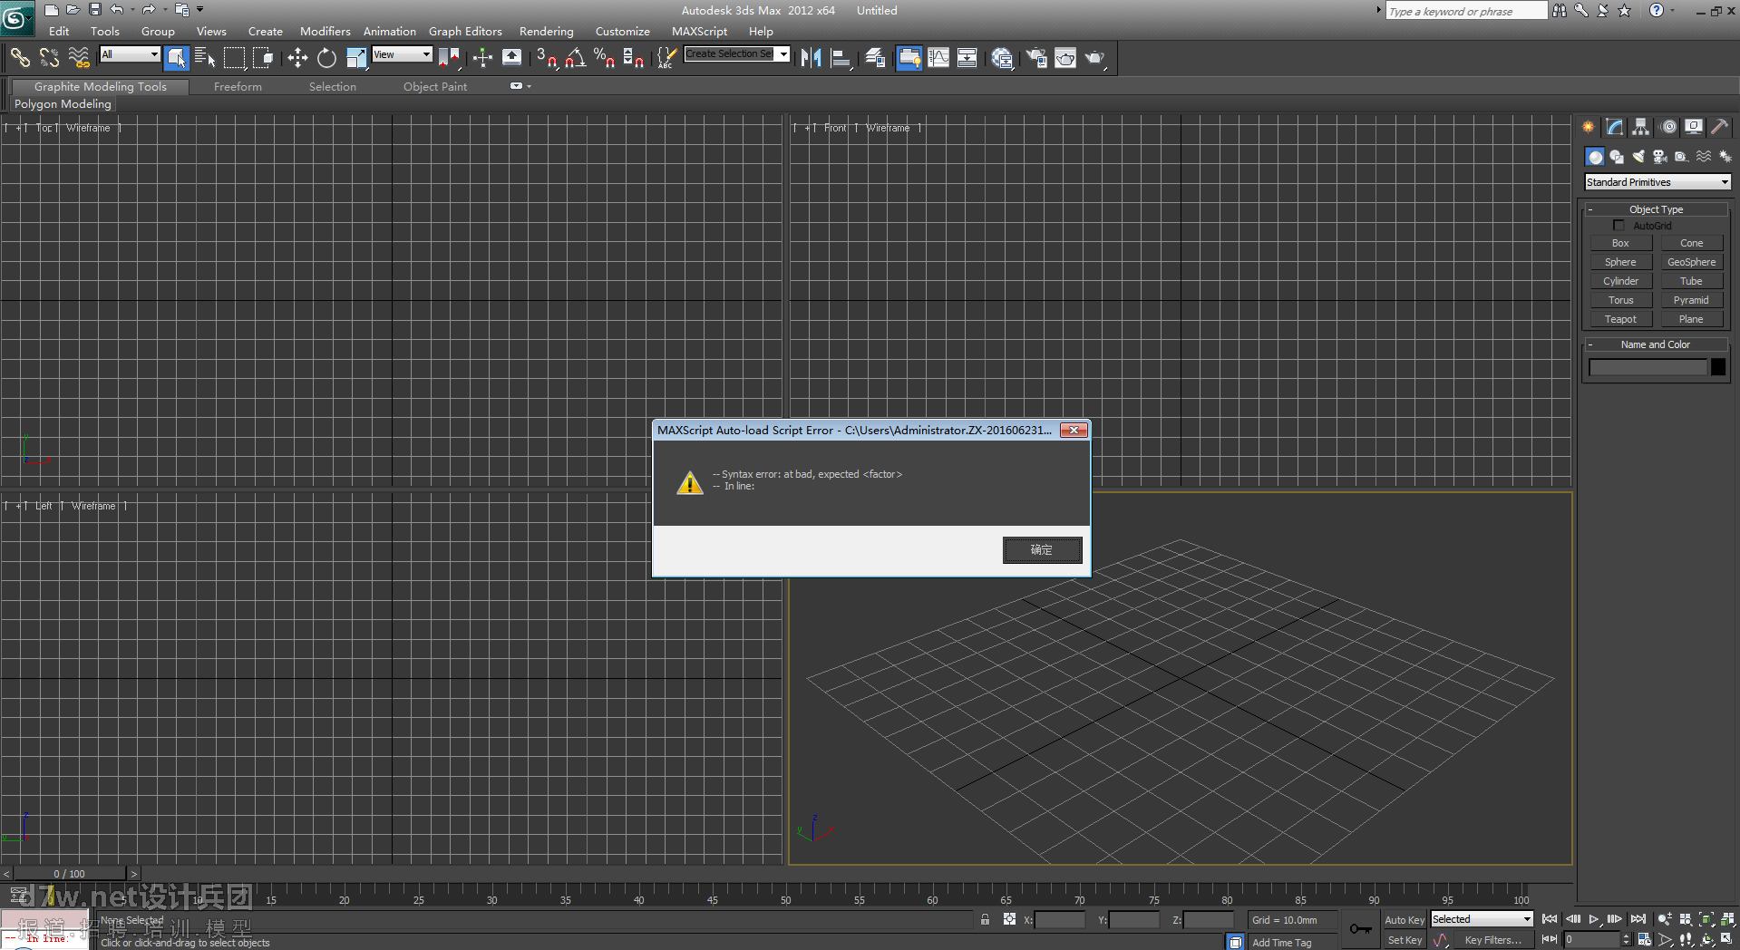Activate Select and Uniform Scale tool
This screenshot has height=950, width=1740.
[x=356, y=58]
